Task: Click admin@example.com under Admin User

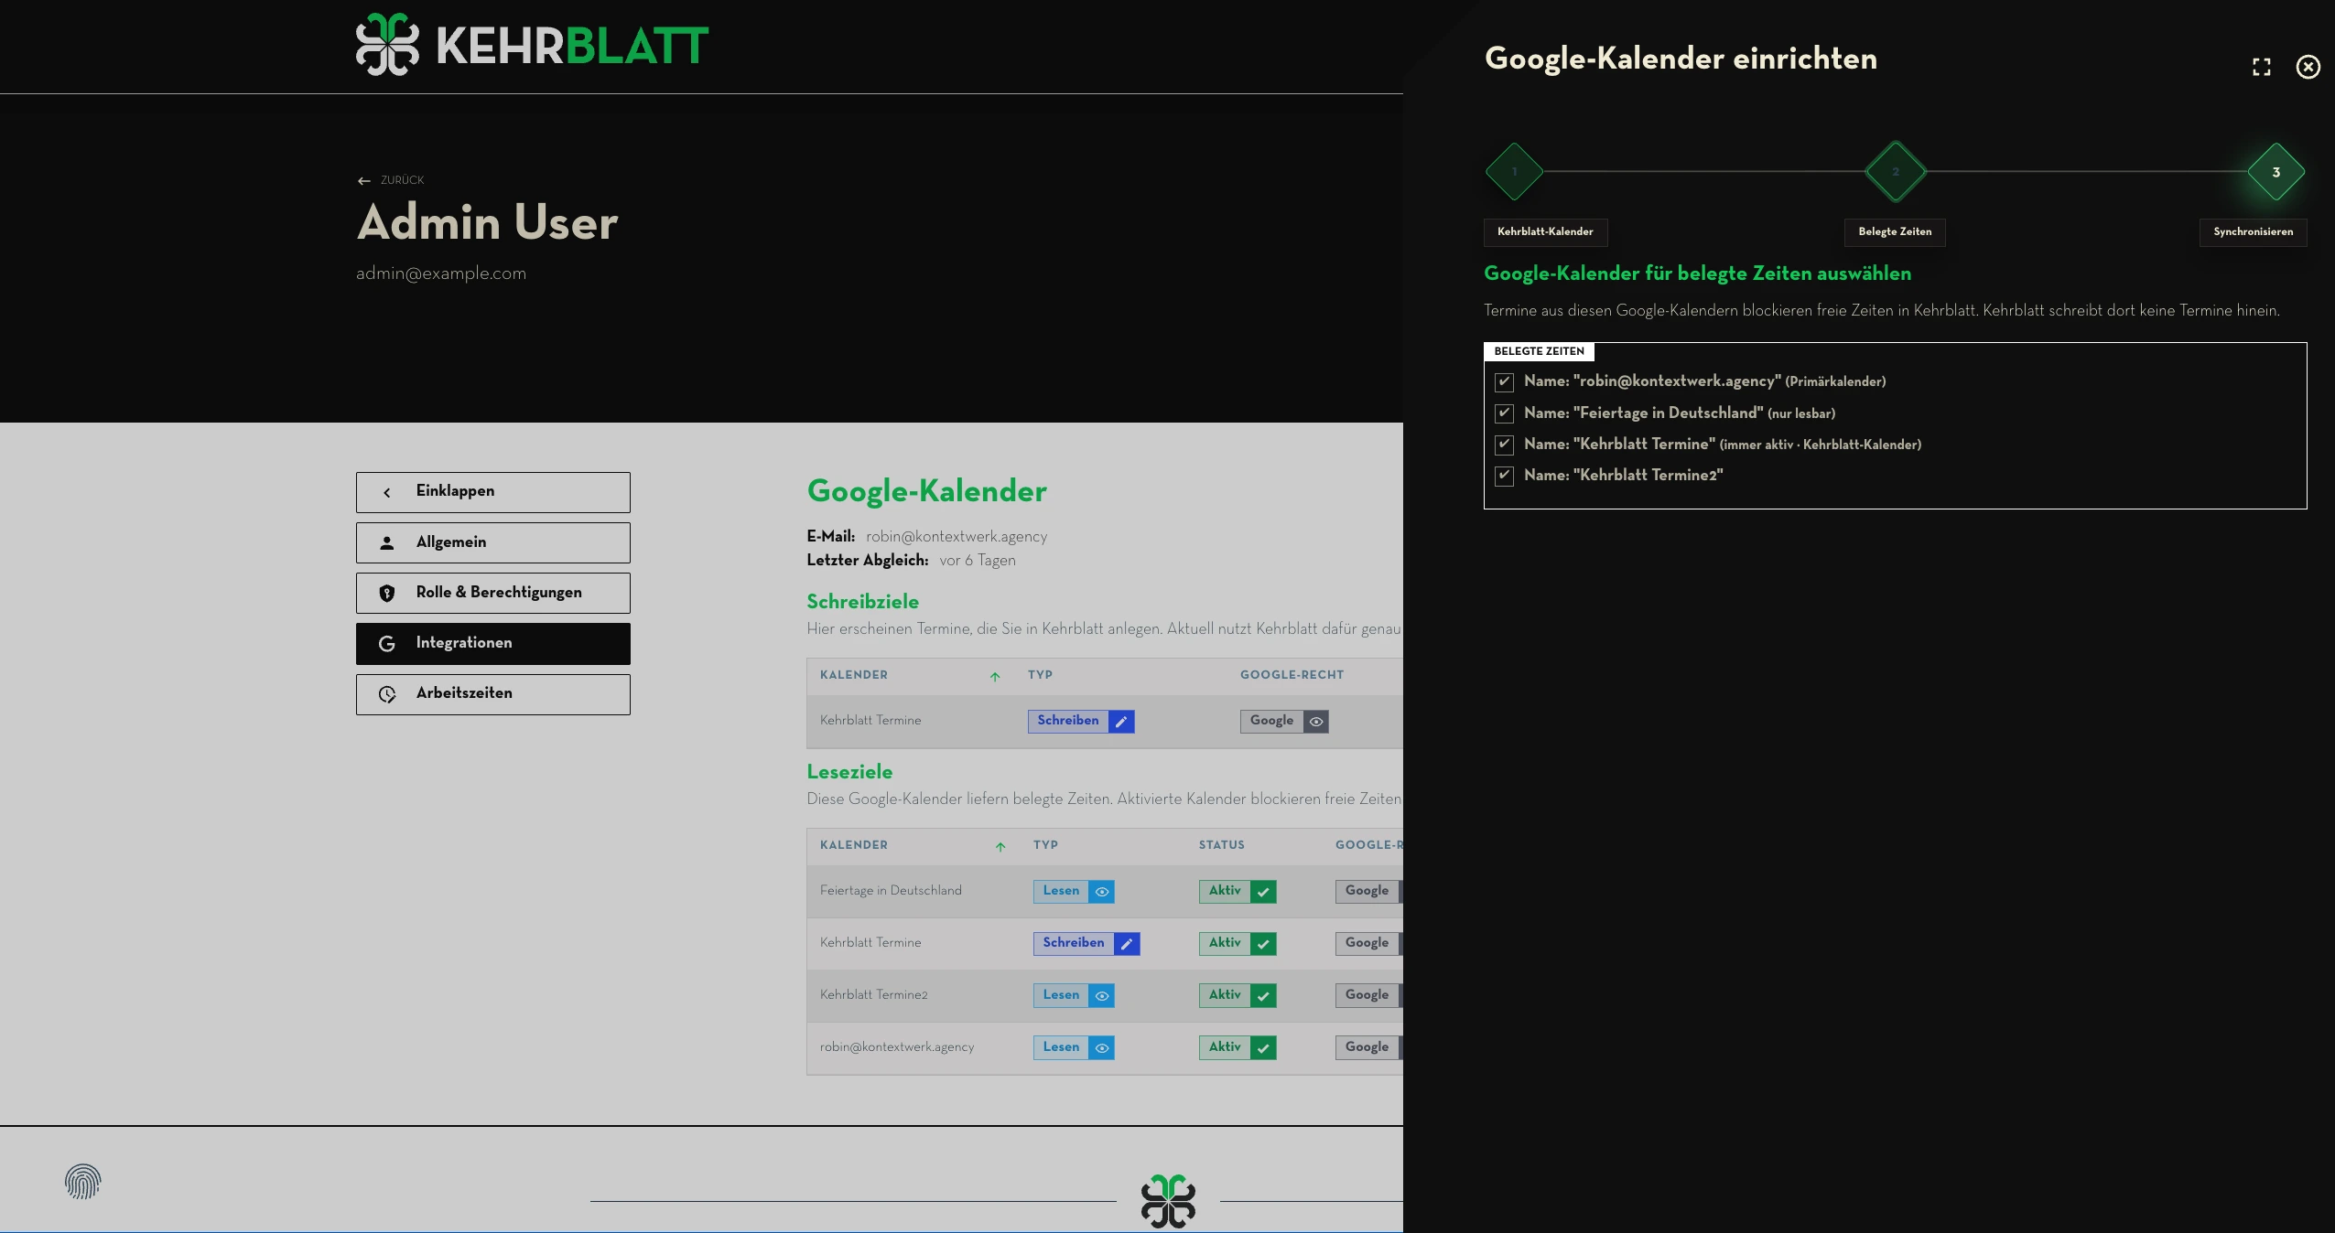Action: pos(441,273)
